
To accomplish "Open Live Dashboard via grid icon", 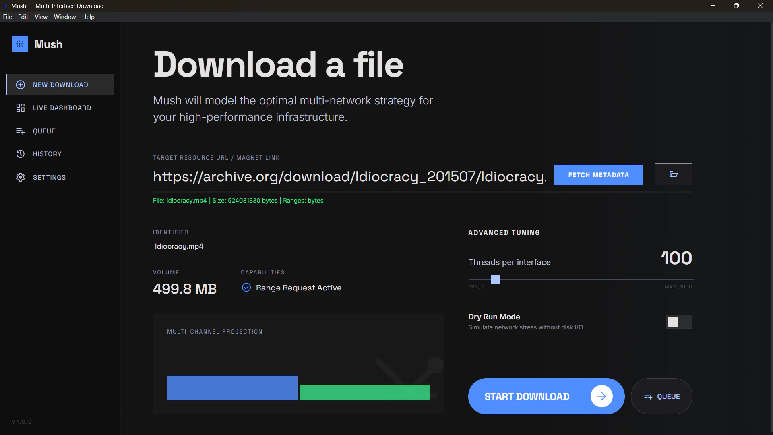I will click(21, 108).
